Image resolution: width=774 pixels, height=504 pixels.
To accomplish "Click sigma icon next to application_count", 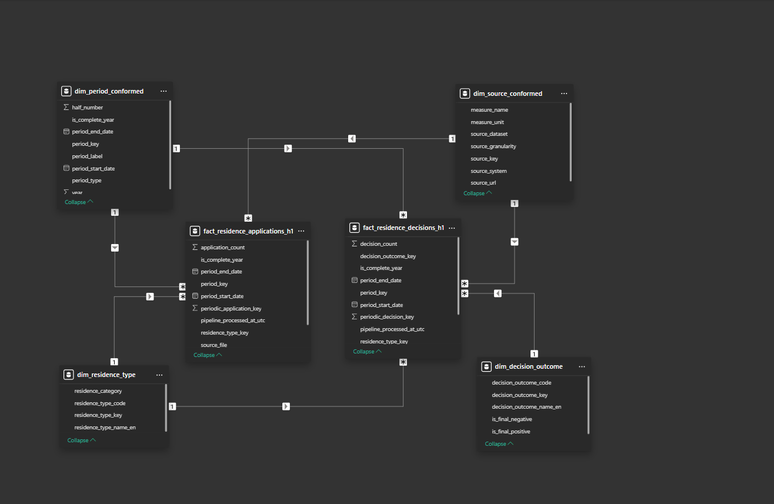I will [195, 248].
